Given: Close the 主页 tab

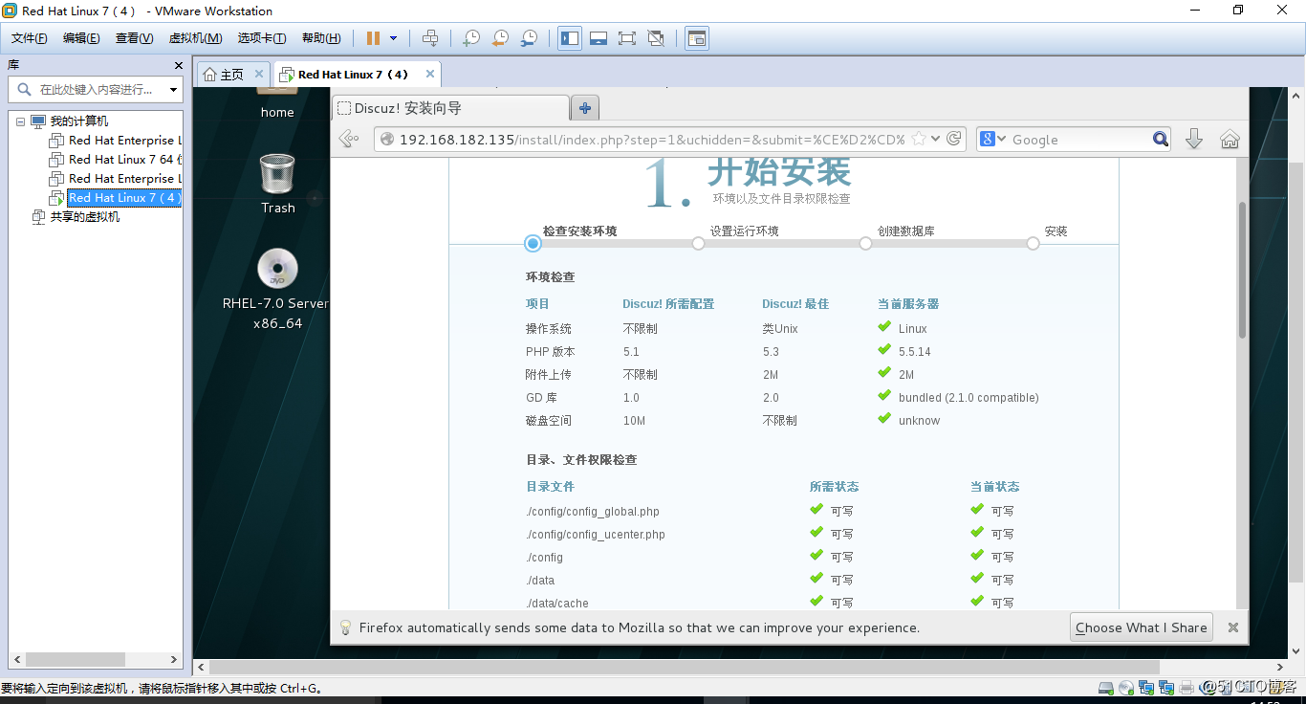Looking at the screenshot, I should coord(258,74).
